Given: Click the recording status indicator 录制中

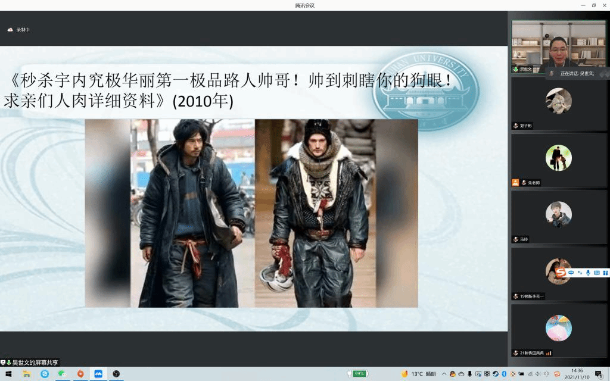Looking at the screenshot, I should 19,30.
